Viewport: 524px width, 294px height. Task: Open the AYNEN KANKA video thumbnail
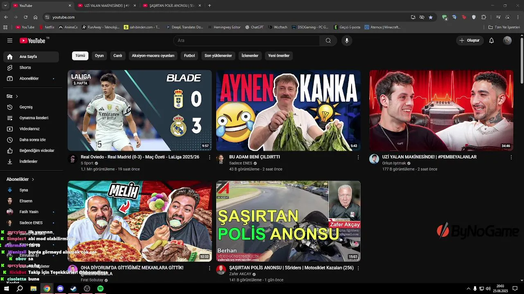click(288, 110)
